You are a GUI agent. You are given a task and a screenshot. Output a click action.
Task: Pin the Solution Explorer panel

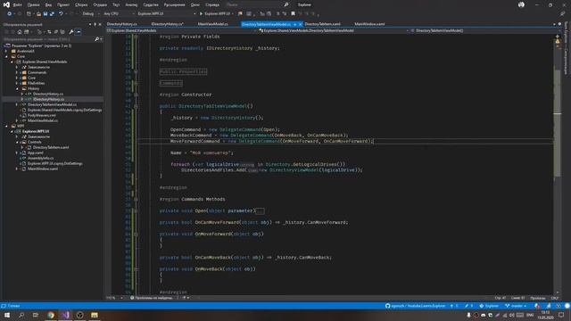pos(95,24)
